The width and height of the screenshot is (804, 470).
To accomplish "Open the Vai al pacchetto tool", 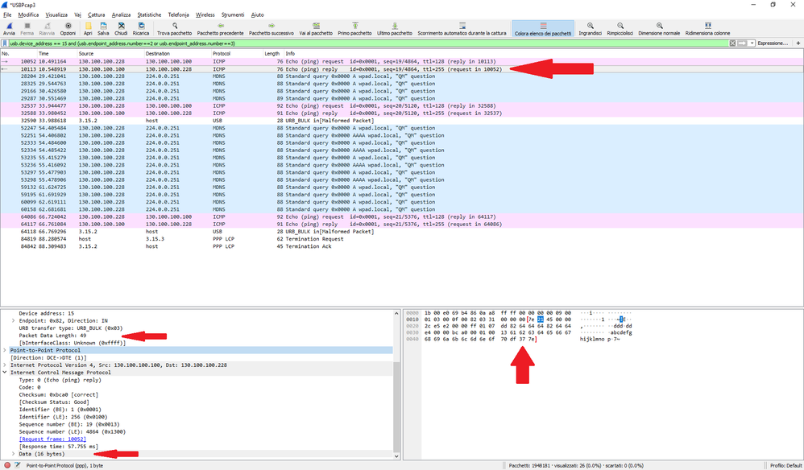I will (316, 28).
